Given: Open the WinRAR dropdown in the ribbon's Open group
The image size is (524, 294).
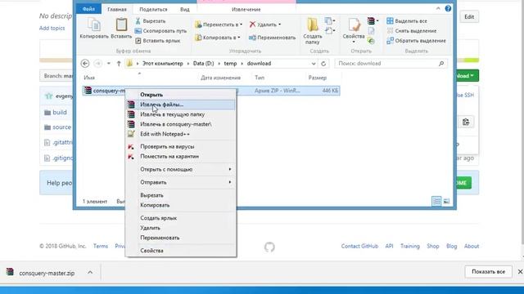Looking at the screenshot, I should click(373, 21).
